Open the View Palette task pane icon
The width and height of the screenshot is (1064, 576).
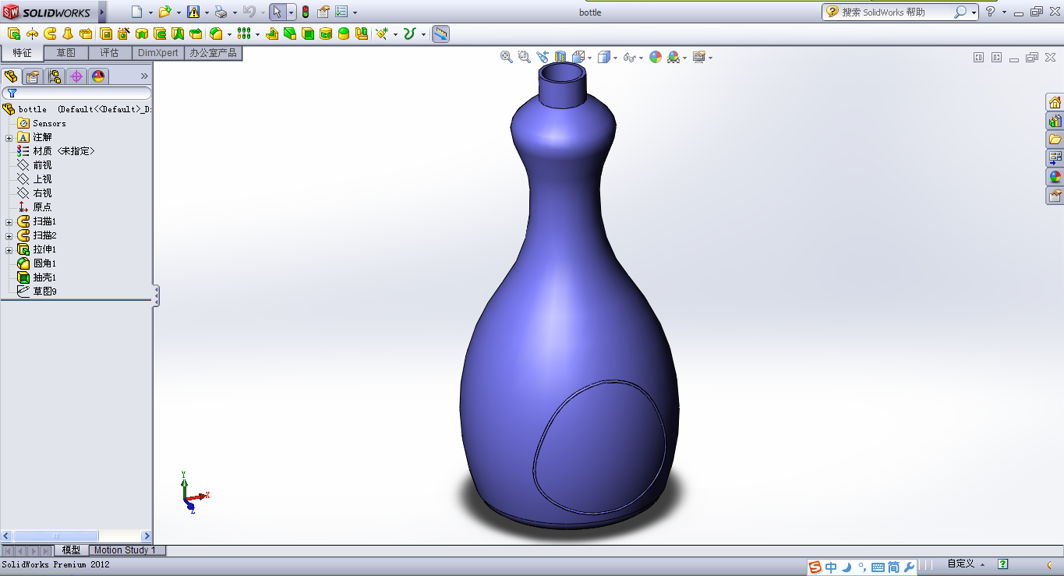[x=1055, y=158]
